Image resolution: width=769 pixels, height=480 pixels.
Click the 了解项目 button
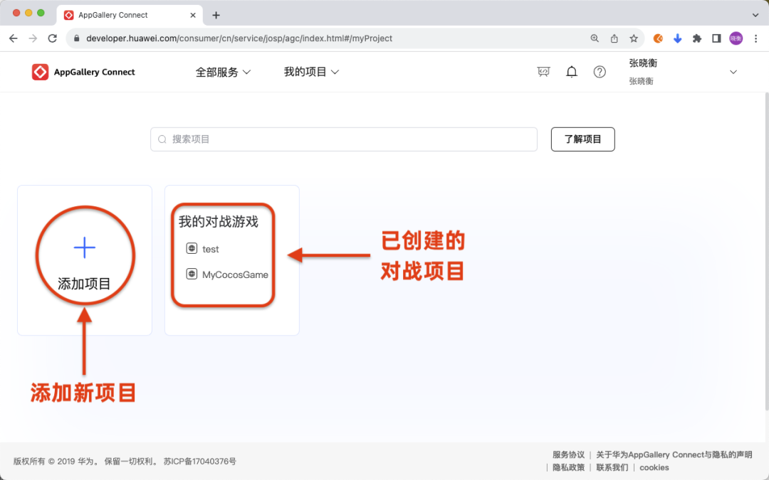point(582,139)
